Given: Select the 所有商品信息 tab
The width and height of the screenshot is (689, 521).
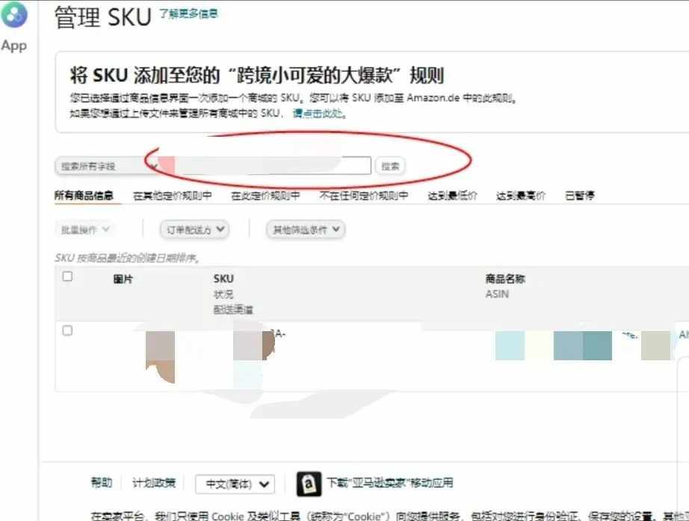Looking at the screenshot, I should pos(84,195).
